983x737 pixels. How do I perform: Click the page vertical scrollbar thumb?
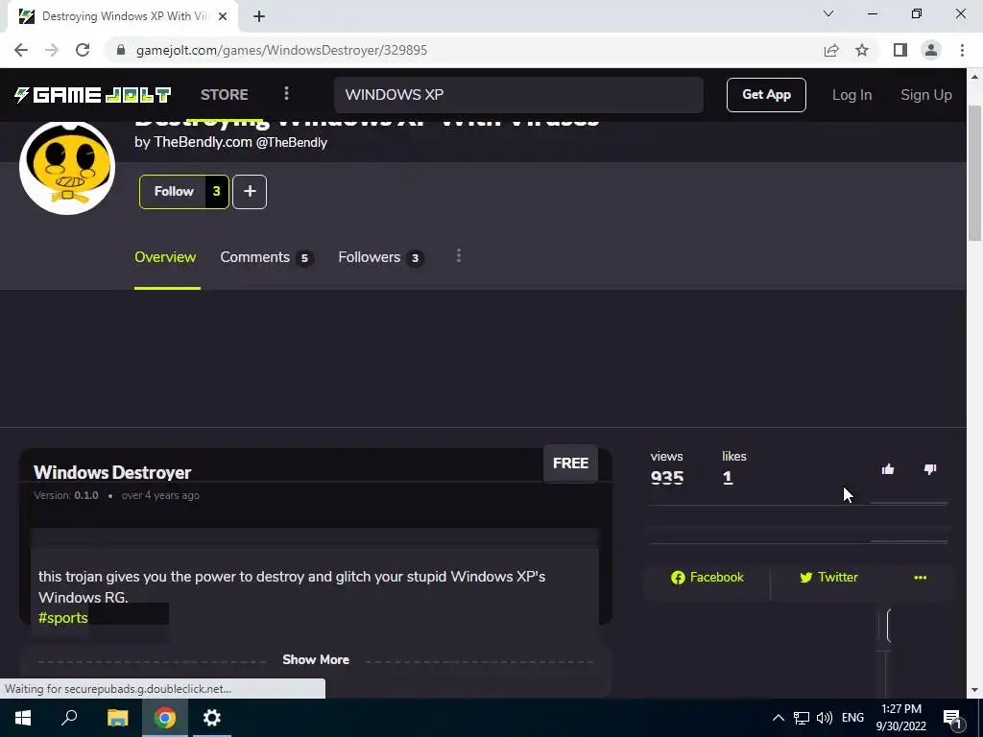tap(974, 173)
